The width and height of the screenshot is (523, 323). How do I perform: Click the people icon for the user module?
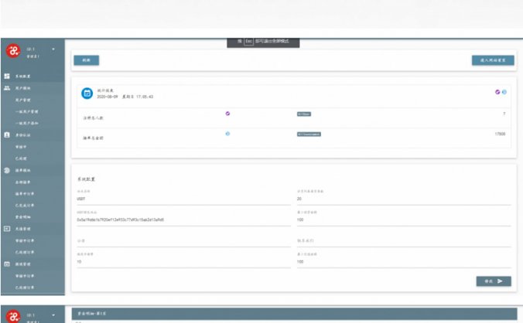pos(7,89)
